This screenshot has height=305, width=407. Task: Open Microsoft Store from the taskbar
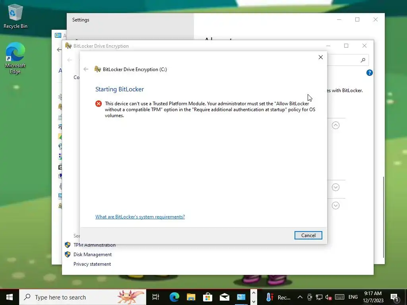click(207, 297)
